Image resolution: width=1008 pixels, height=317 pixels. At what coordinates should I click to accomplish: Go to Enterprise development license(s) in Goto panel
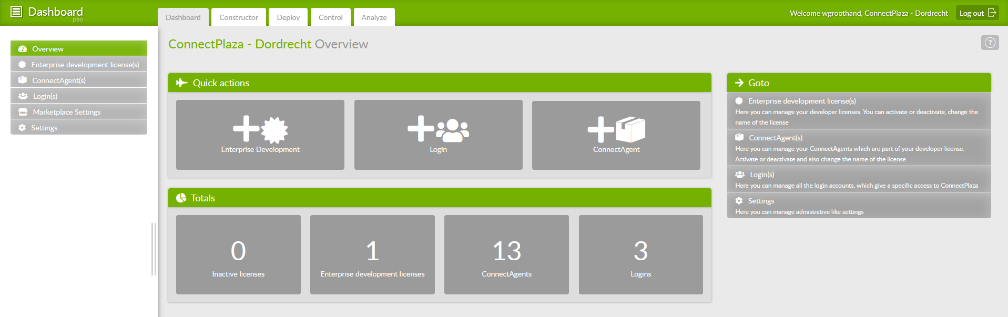(x=801, y=101)
